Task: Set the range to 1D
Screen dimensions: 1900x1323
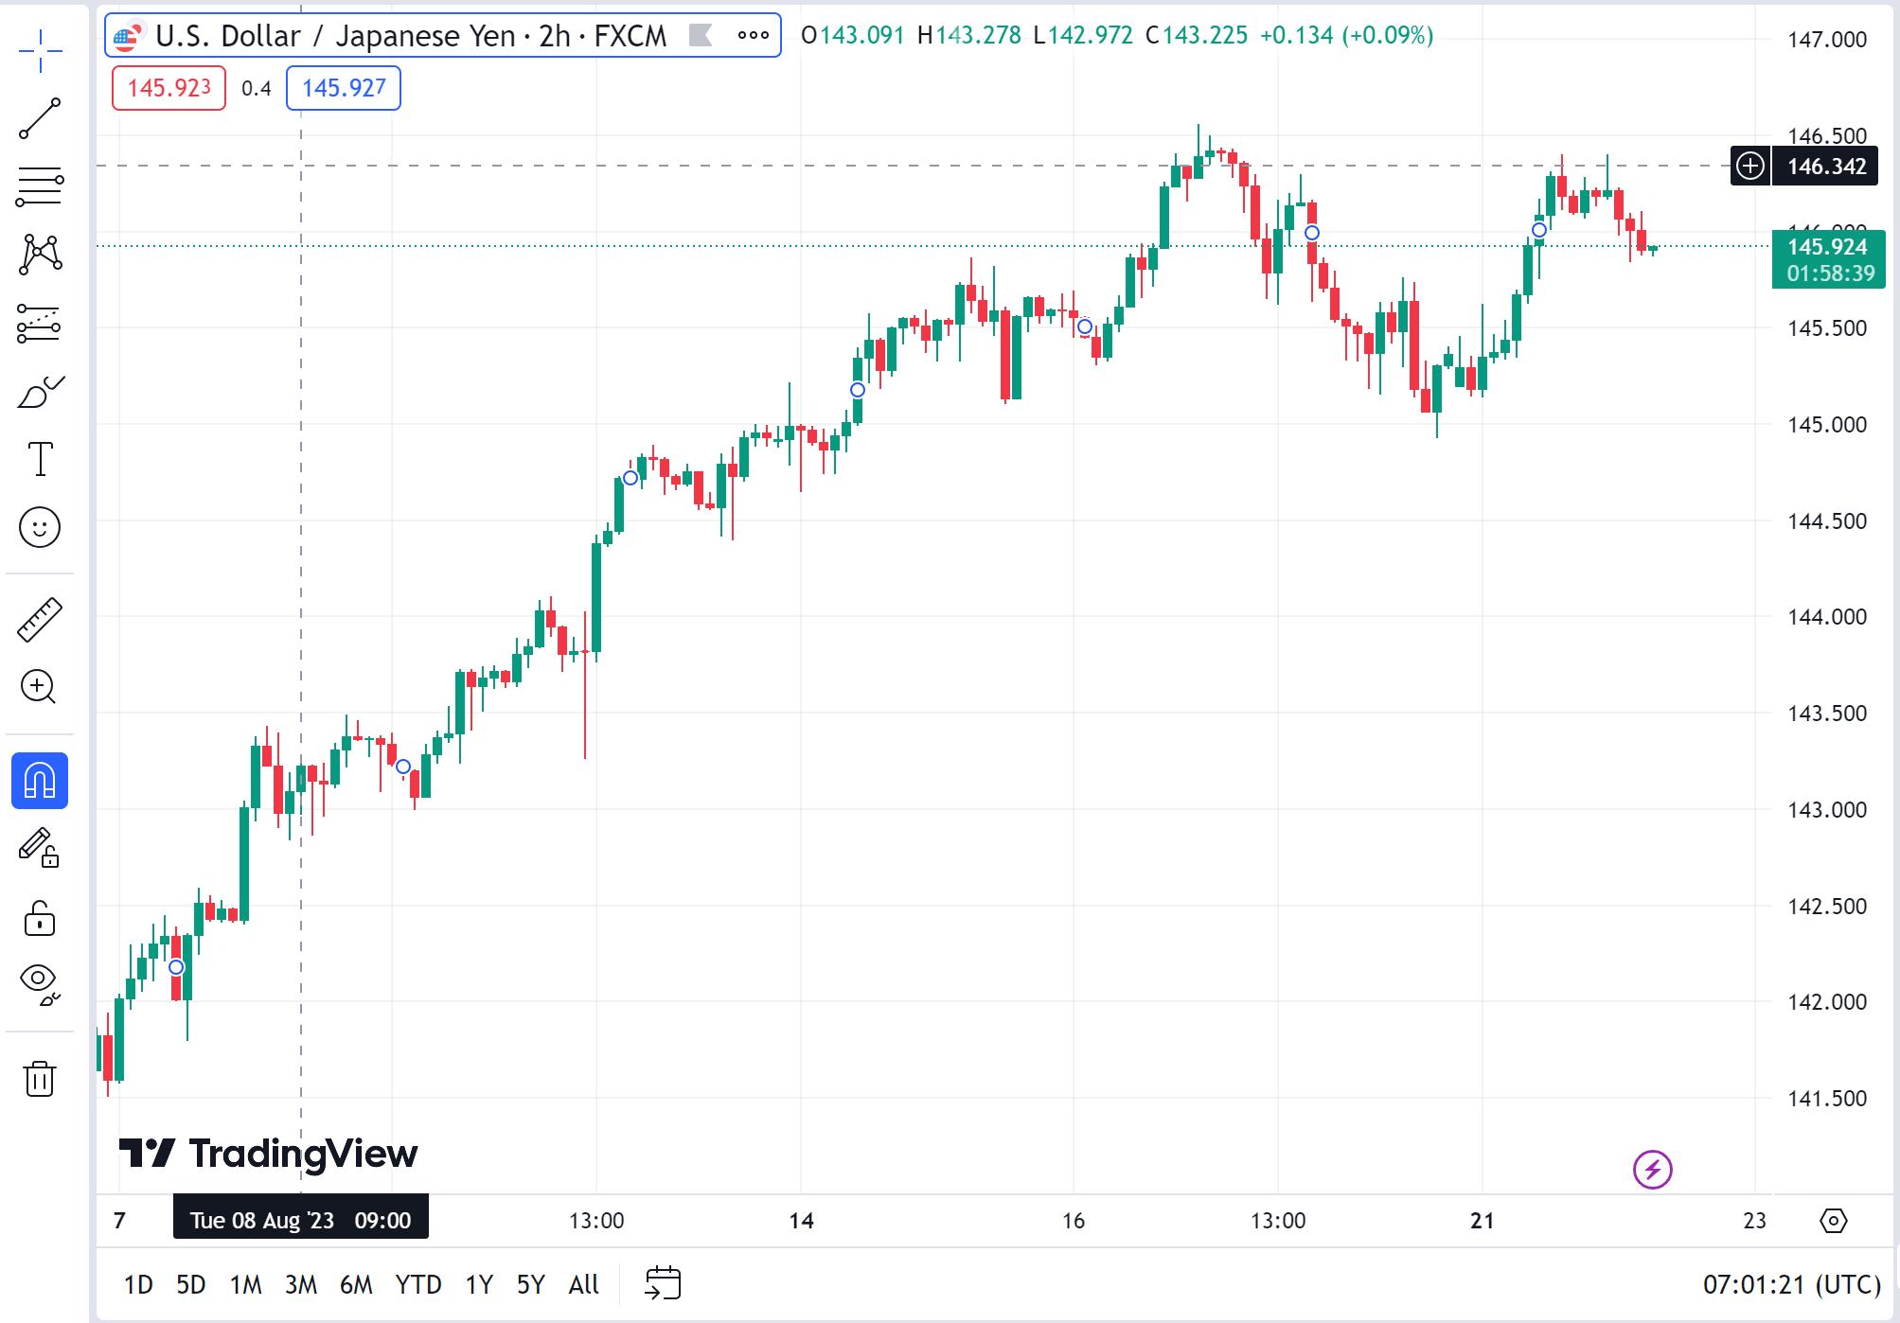Action: pos(138,1284)
